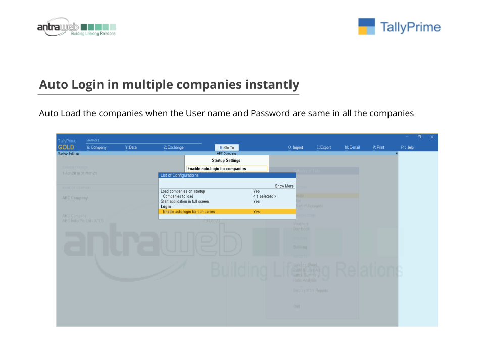The height and width of the screenshot is (363, 485).
Task: Click Vouchers in Gateway of Tally
Action: (x=301, y=224)
